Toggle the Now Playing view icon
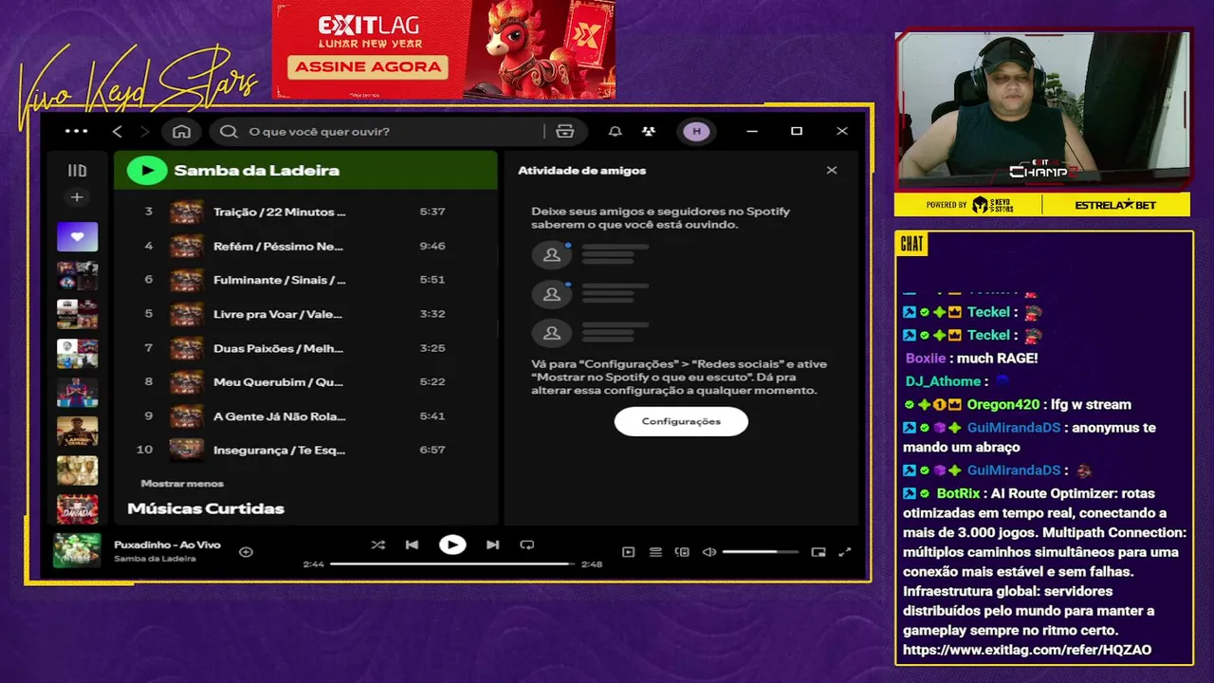 [628, 551]
